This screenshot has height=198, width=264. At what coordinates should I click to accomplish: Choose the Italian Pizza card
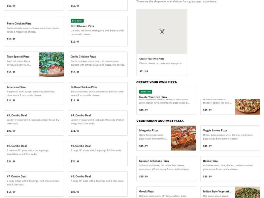pos(230,169)
